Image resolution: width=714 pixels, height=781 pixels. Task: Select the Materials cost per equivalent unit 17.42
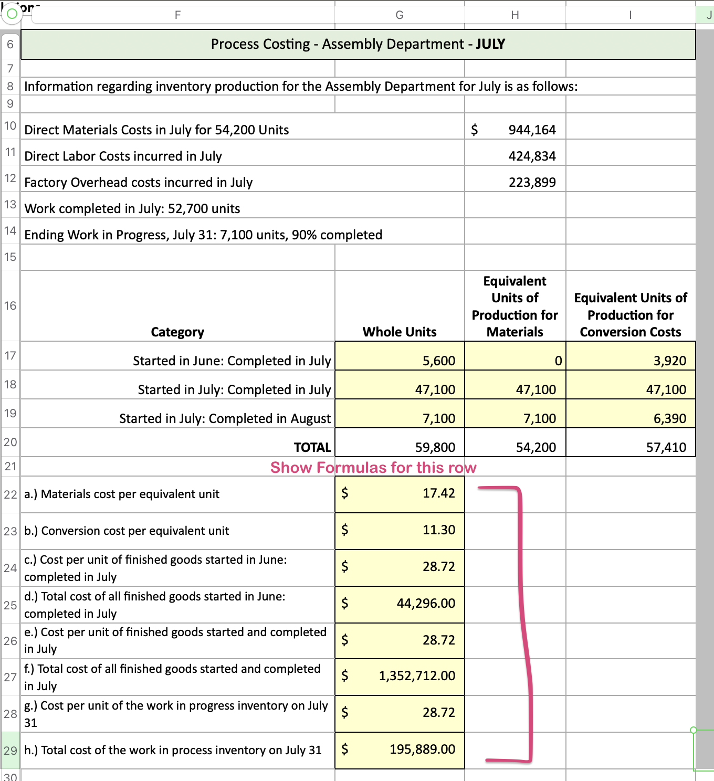(x=400, y=493)
